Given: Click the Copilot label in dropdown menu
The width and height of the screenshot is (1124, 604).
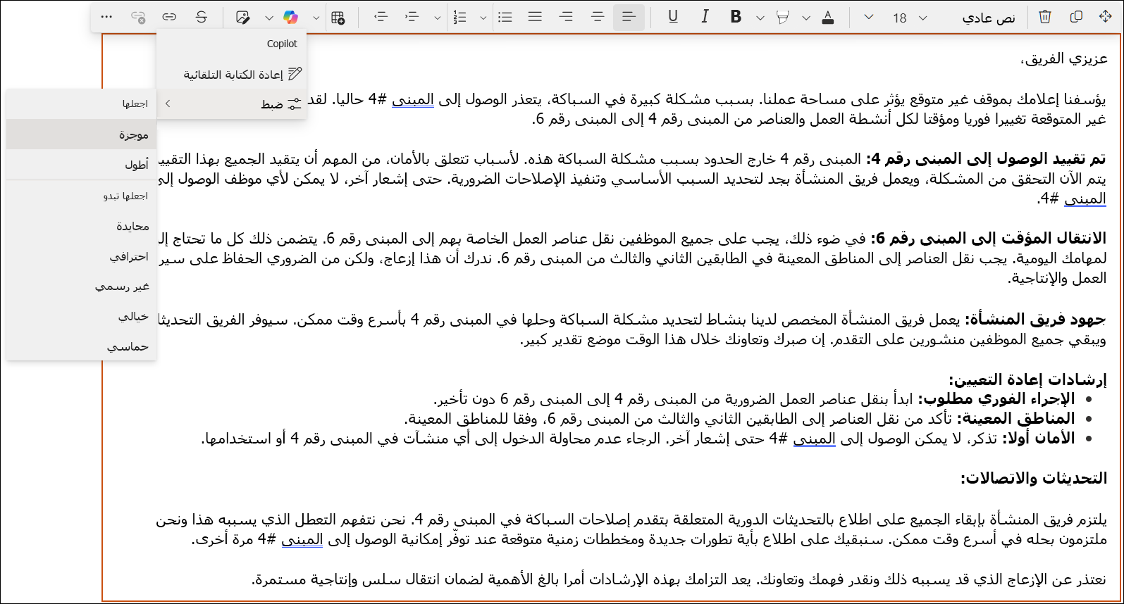Looking at the screenshot, I should point(282,44).
